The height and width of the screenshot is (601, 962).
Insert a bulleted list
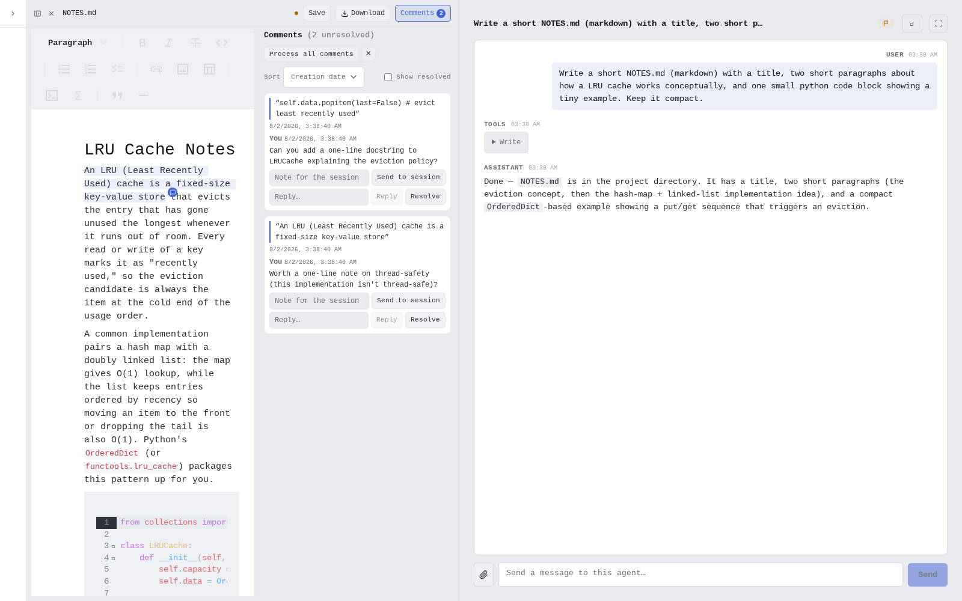(64, 69)
